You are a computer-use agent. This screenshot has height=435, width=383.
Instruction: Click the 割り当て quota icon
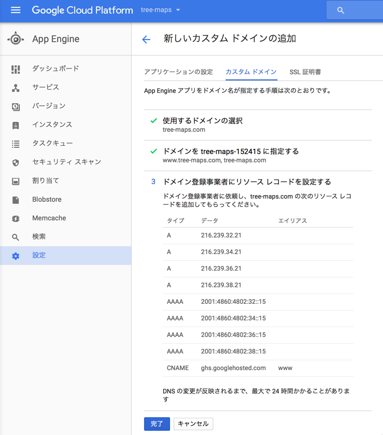point(16,181)
